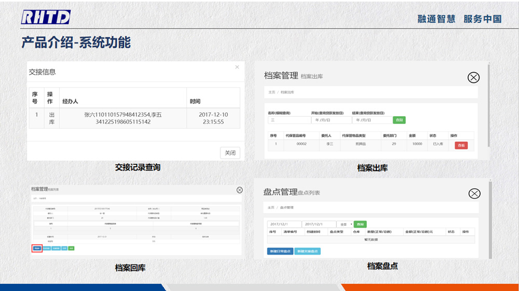Open the 全部 dropdown in 盘点管理
The height and width of the screenshot is (291, 519).
345,224
